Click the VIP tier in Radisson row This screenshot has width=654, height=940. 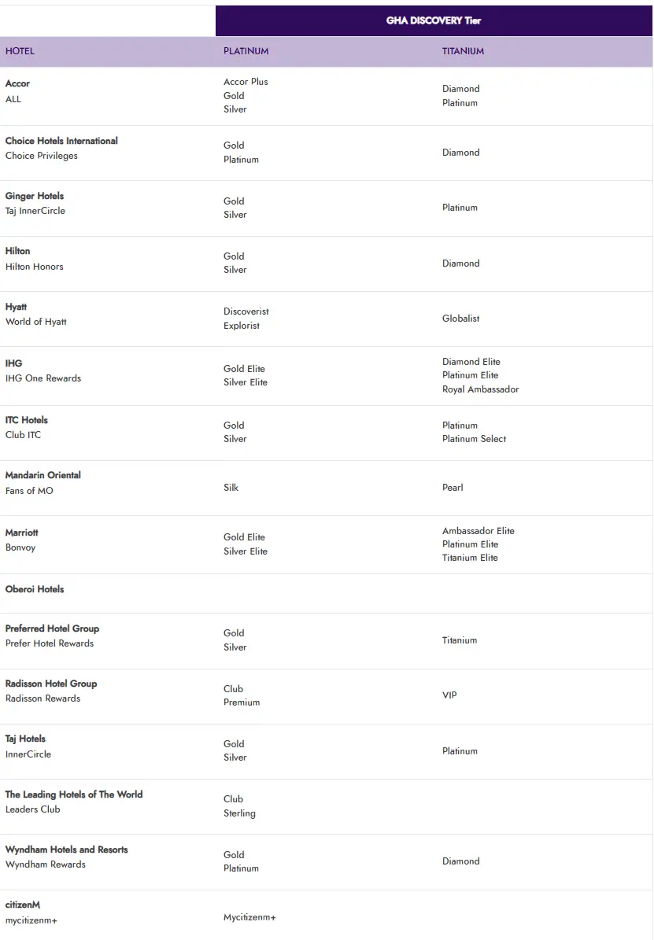(x=449, y=695)
